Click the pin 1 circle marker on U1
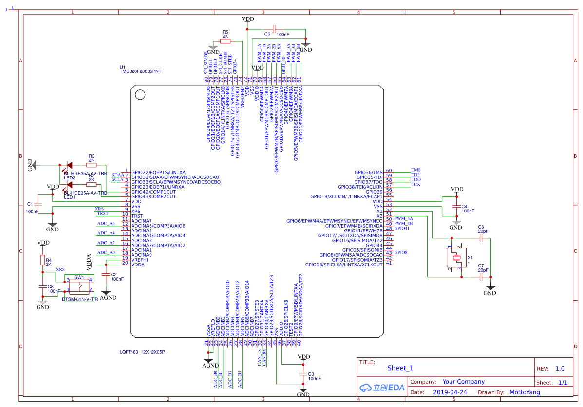This screenshot has height=407, width=583. click(139, 94)
